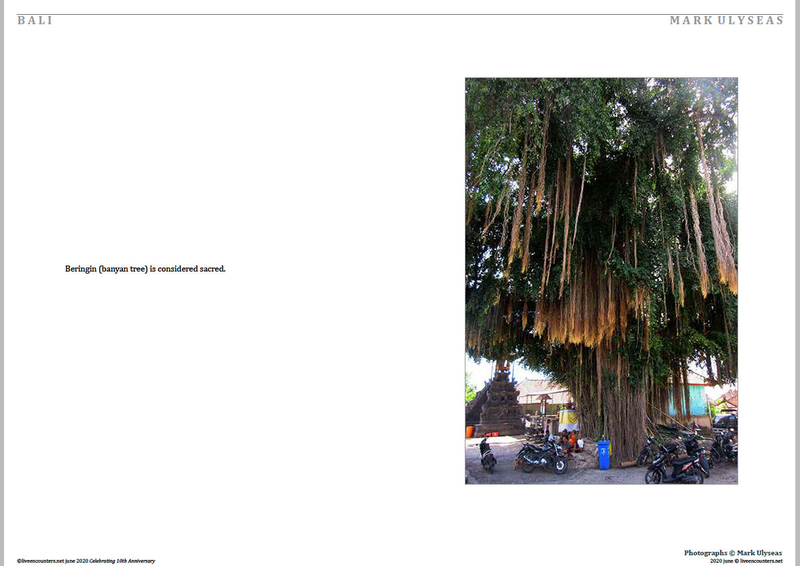Click the Celebrating 10th Anniversary footer text

click(122, 561)
